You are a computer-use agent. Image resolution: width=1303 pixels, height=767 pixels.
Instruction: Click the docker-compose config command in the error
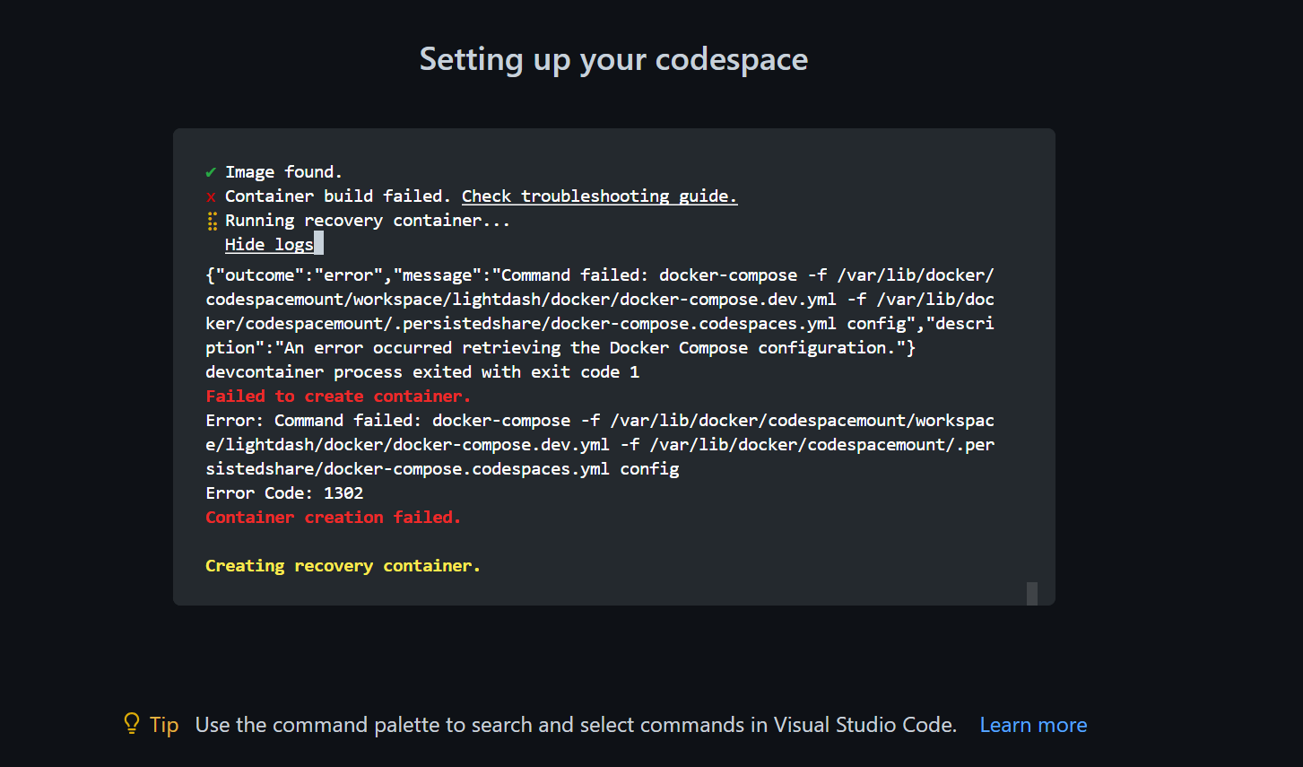pos(599,444)
